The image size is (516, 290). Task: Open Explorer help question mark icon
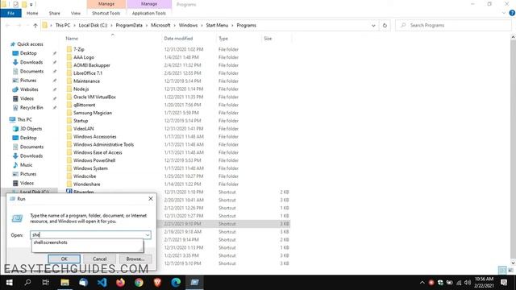coord(512,13)
